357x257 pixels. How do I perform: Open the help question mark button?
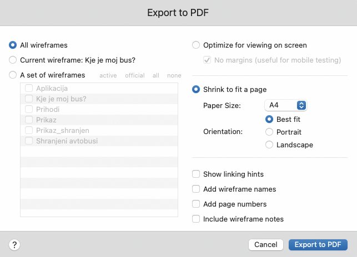point(14,245)
